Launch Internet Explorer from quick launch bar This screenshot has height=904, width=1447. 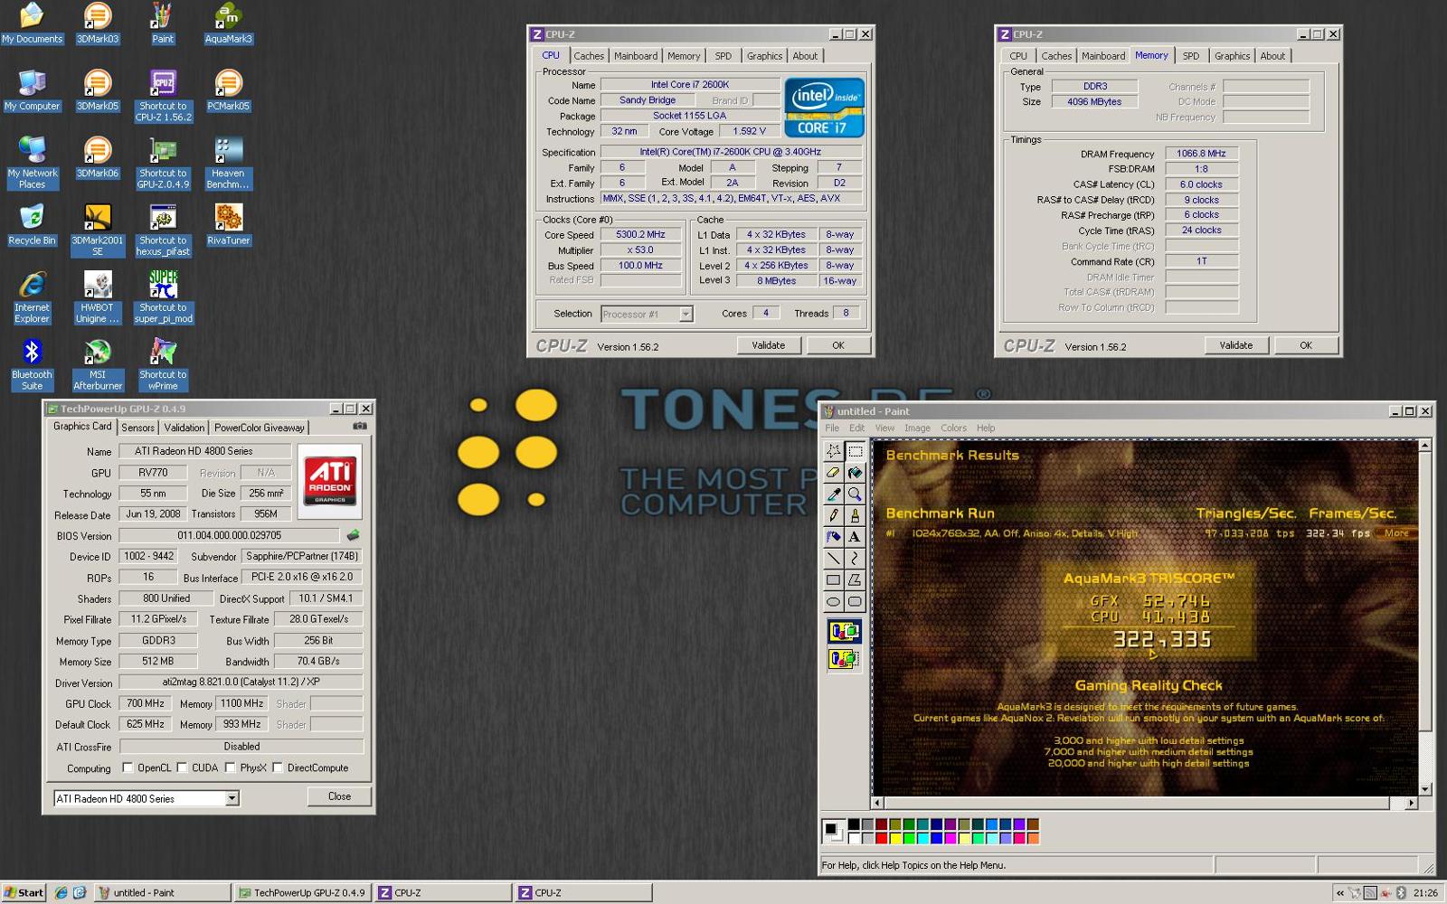click(x=61, y=892)
